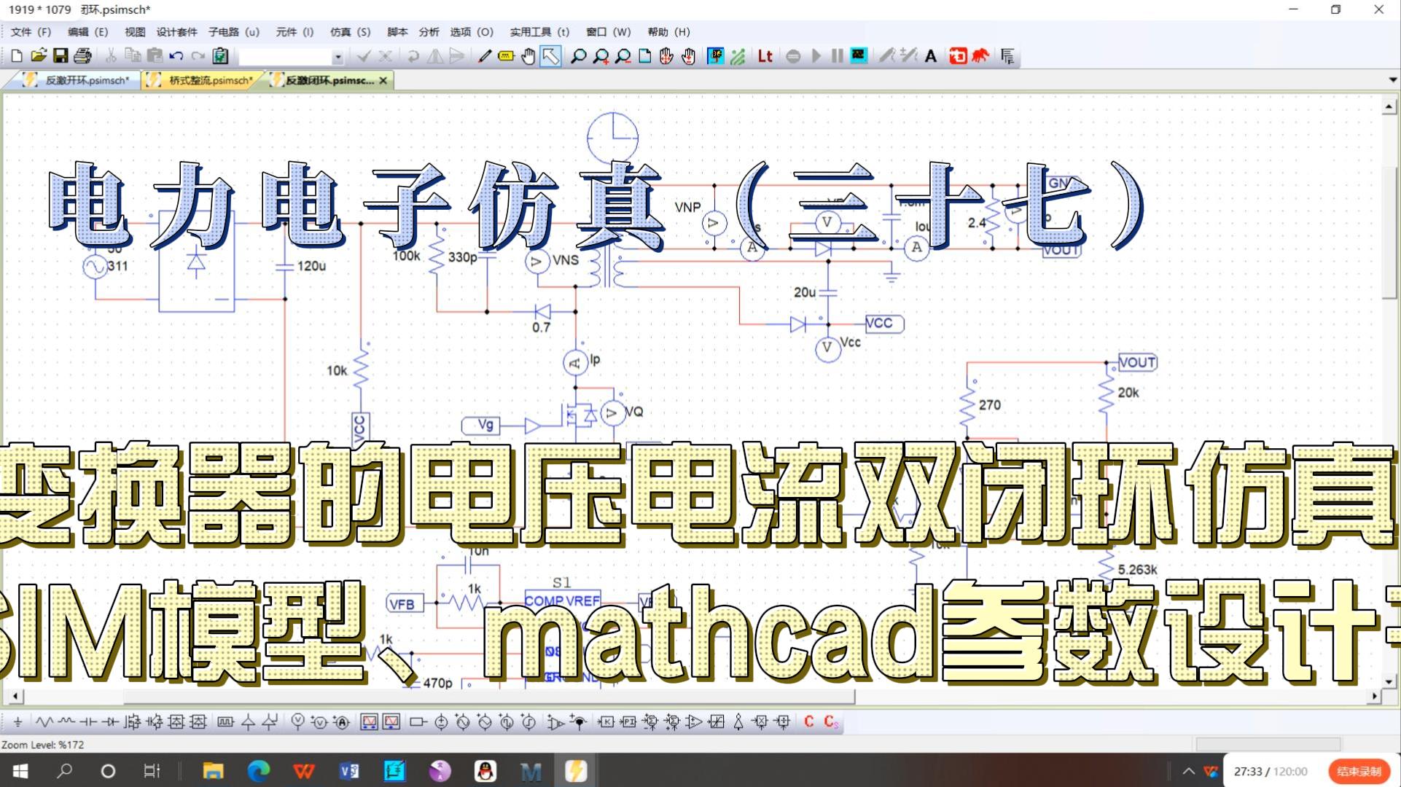Switch to the 桥式整流.psimsch tab
Screen dimensions: 1401x787
(x=210, y=80)
